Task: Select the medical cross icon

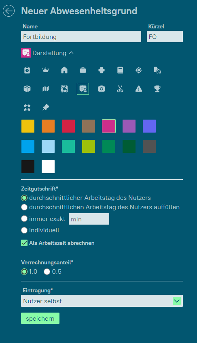Action: coord(102,70)
